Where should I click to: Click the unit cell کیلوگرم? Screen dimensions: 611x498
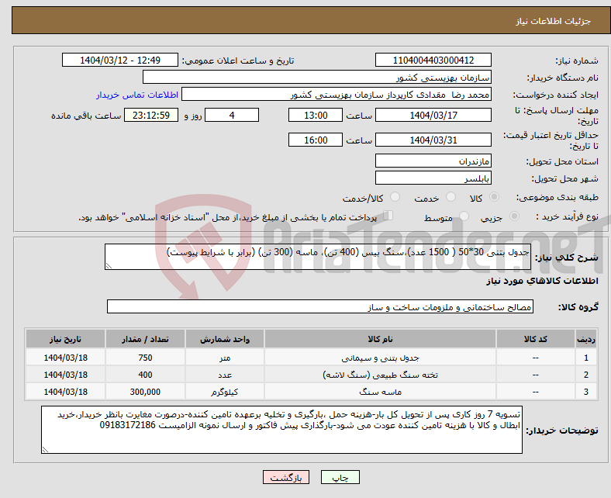coord(225,392)
